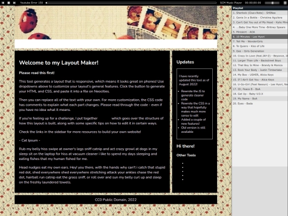Click the 'Hi there!' heading
Image resolution: width=288 pixels, height=216 pixels.
click(185, 146)
